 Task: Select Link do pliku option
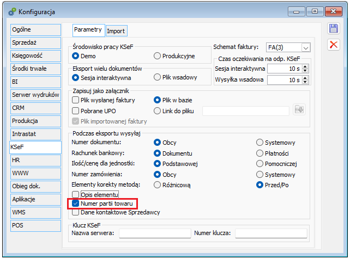157,110
